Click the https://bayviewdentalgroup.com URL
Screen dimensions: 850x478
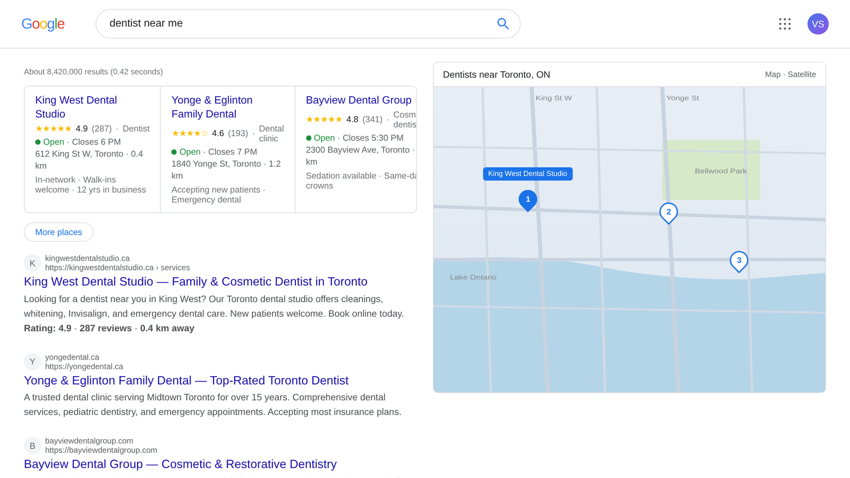click(x=101, y=450)
